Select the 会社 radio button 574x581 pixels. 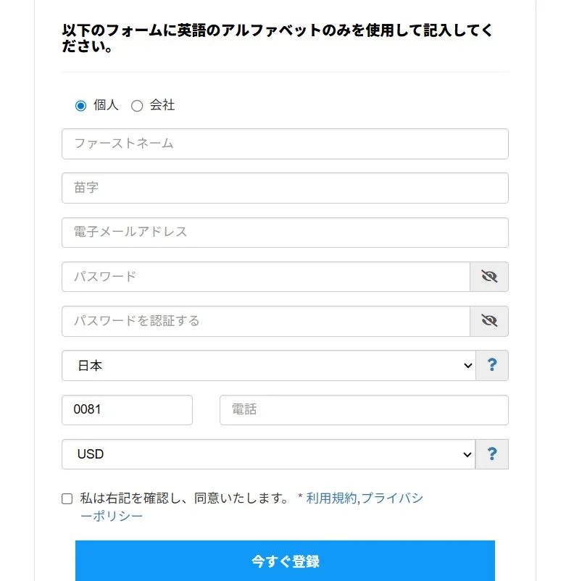136,105
